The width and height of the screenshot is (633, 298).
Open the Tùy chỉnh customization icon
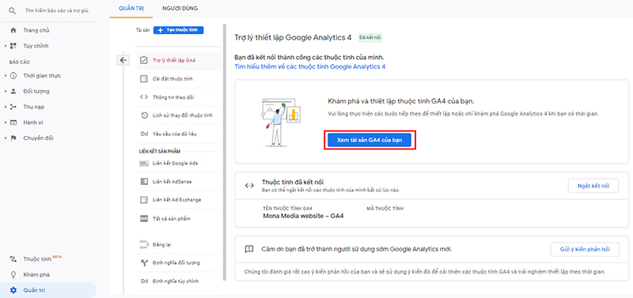[13, 46]
